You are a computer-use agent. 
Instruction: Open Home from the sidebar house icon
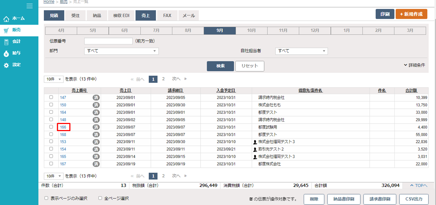6,18
